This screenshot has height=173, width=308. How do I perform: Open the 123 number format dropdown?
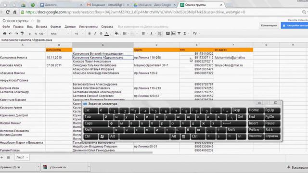[42, 34]
